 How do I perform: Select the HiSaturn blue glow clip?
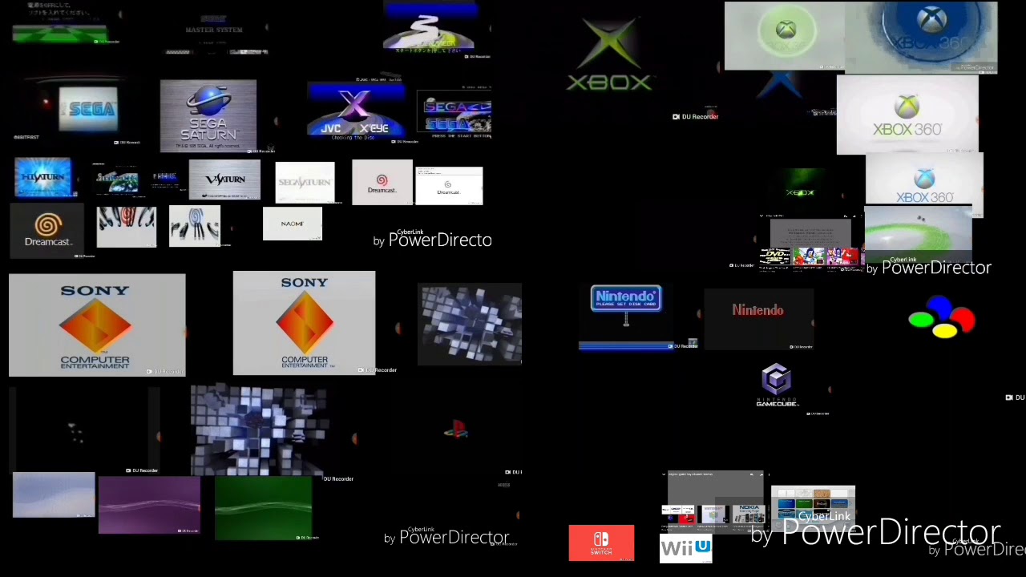pyautogui.click(x=44, y=177)
